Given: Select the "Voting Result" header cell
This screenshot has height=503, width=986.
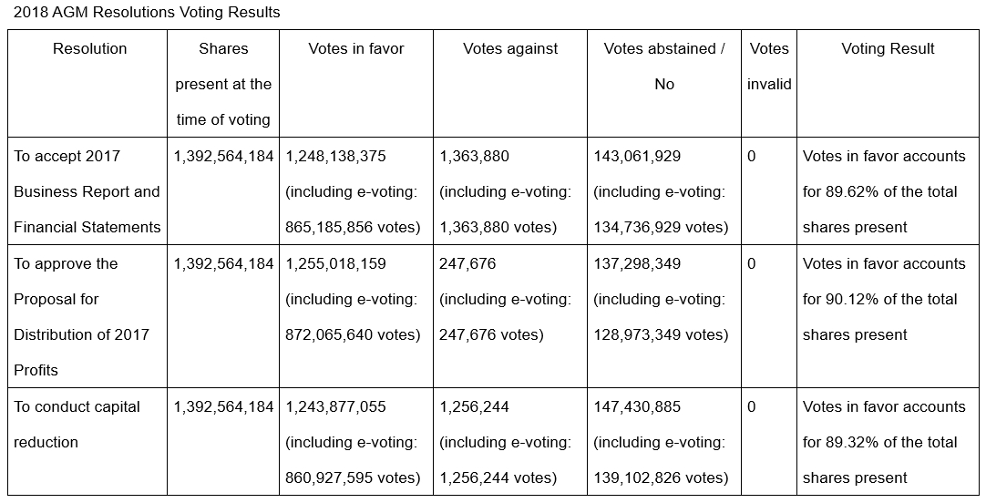Looking at the screenshot, I should (x=888, y=49).
